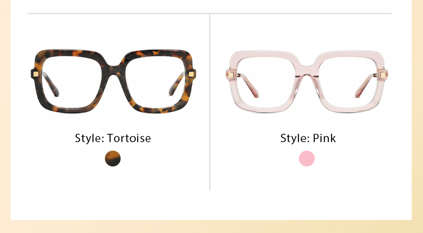Click left gold stud on tortoise frame
This screenshot has height=233, width=423.
pyautogui.click(x=36, y=74)
